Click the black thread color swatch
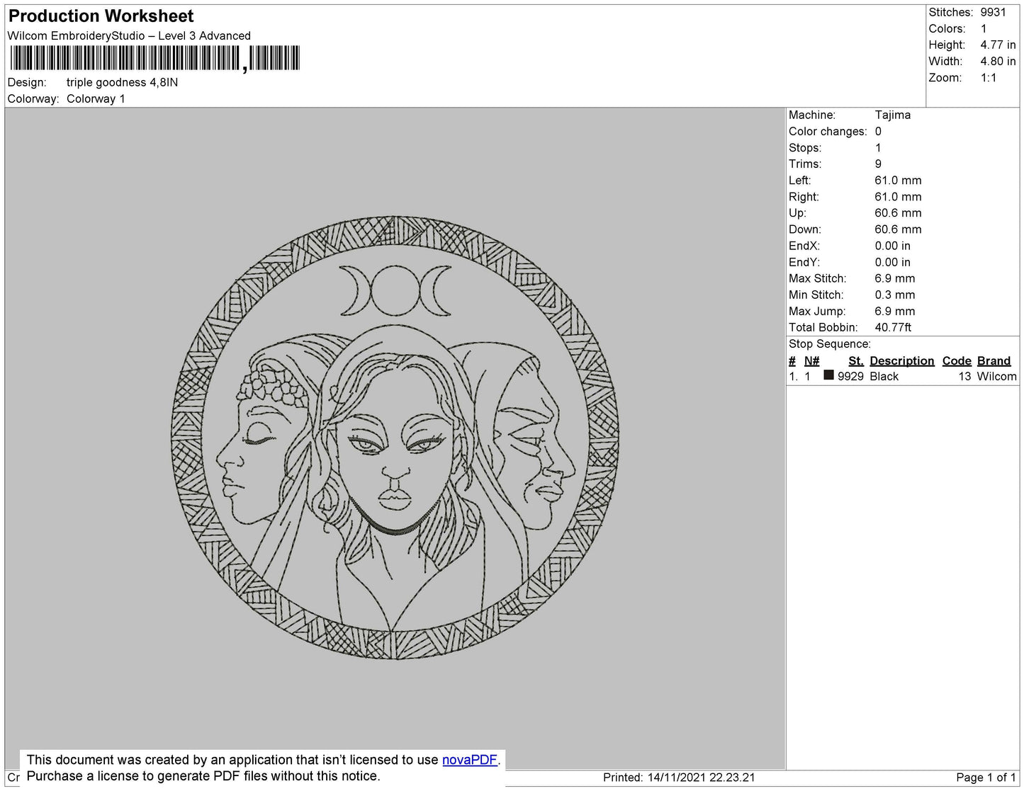The height and width of the screenshot is (791, 1024). (x=828, y=376)
